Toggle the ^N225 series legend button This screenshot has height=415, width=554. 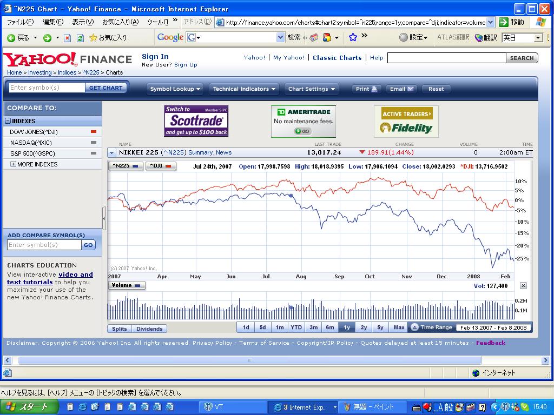coord(126,165)
